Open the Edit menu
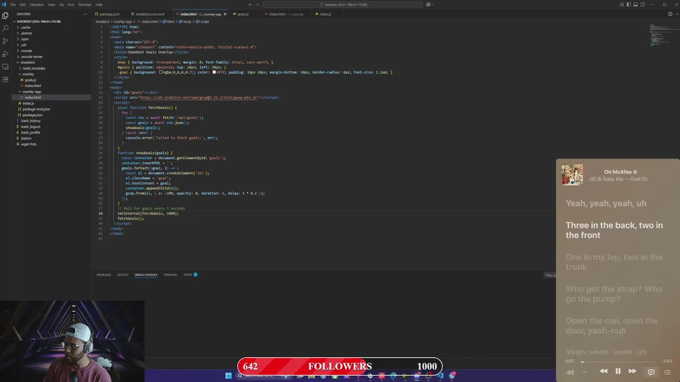This screenshot has height=382, width=680. coord(22,4)
